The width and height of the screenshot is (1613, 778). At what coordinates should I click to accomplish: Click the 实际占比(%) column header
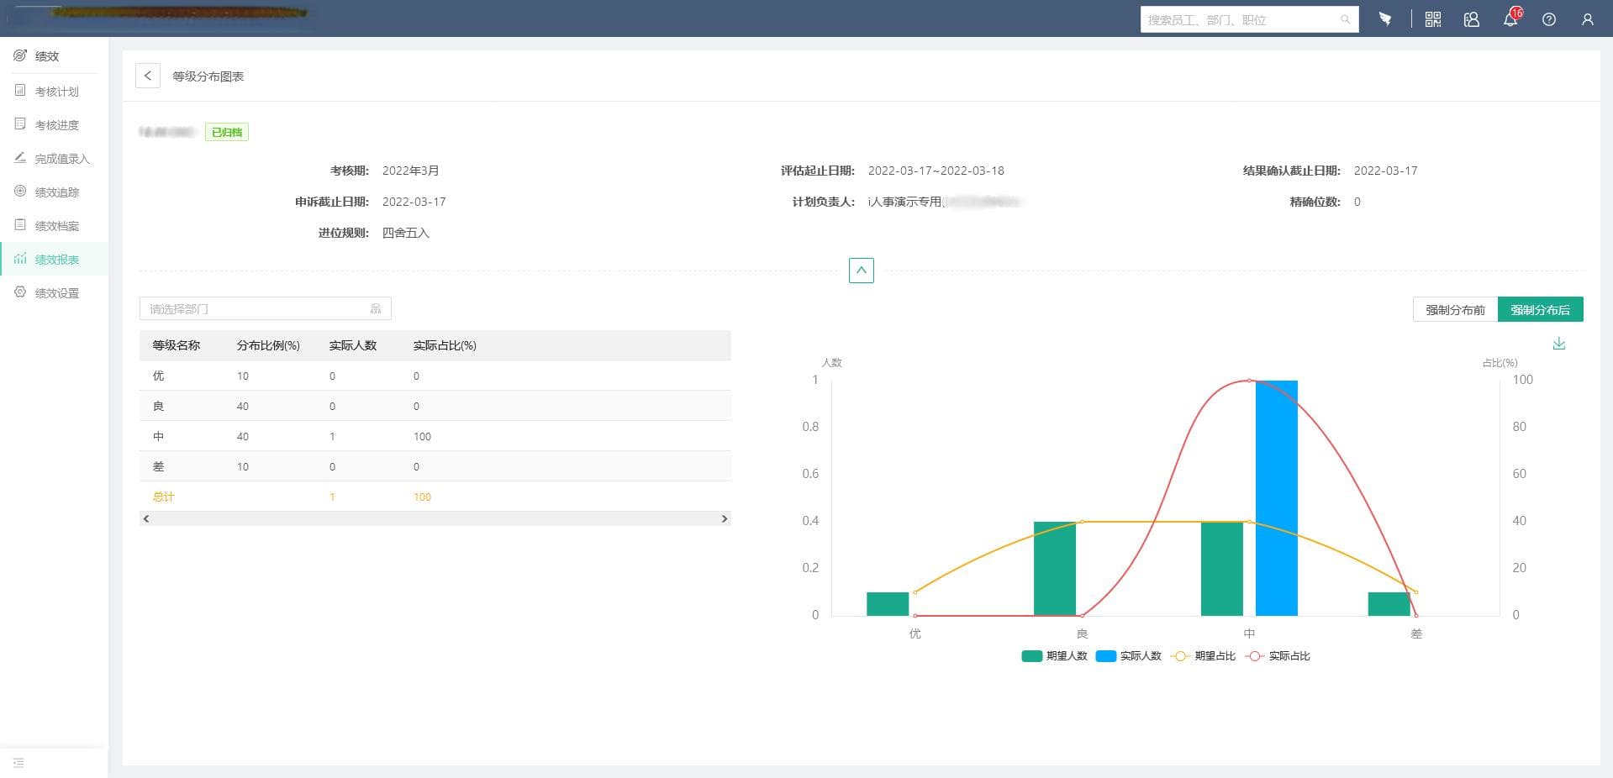tap(445, 345)
